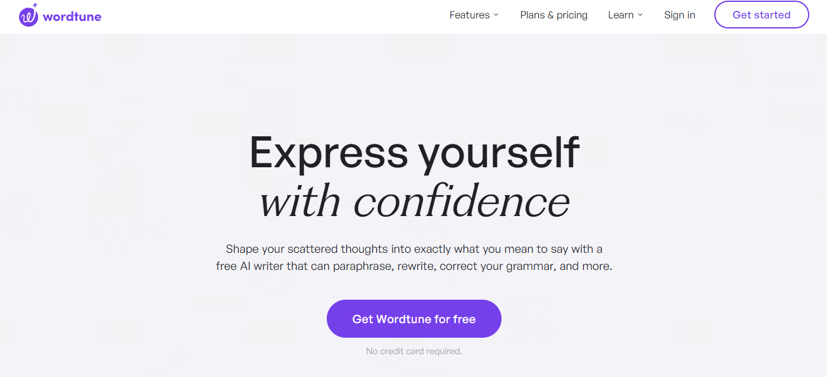Viewport: 827px width, 377px height.
Task: Click the No credit card required note
Action: 413,351
